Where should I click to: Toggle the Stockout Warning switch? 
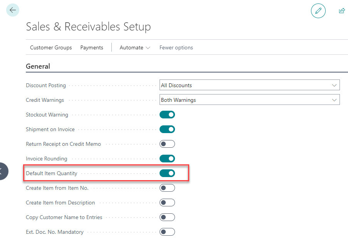coord(167,115)
